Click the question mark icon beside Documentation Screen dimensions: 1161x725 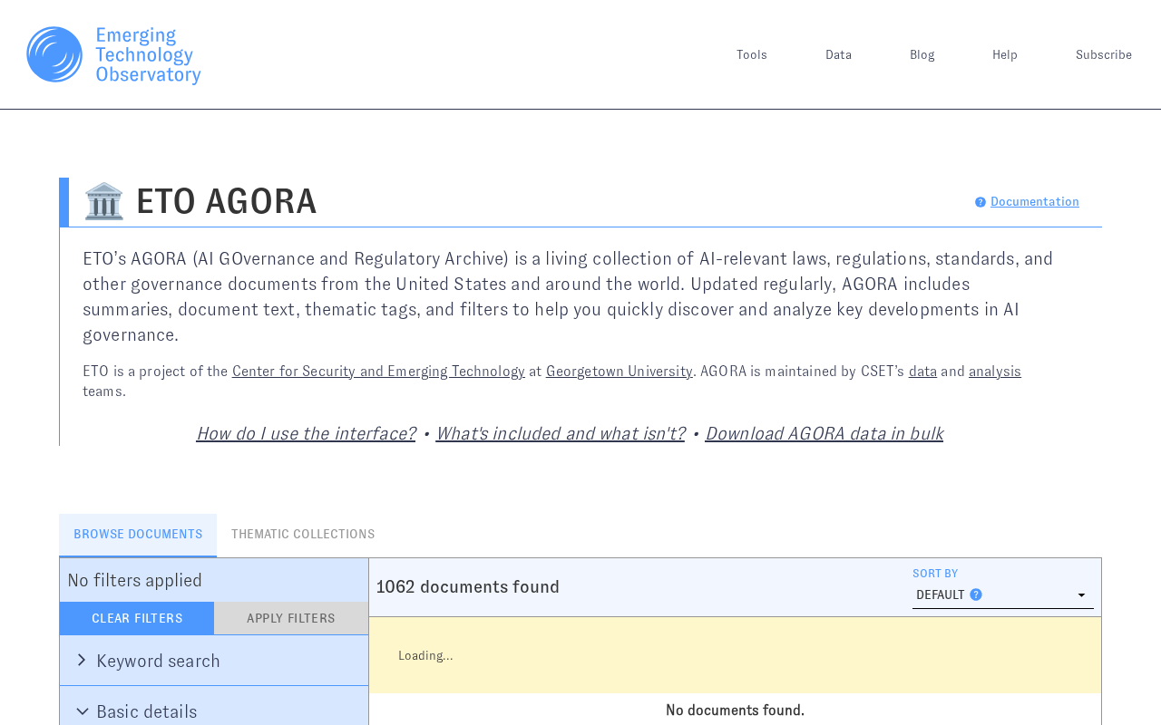point(981,202)
